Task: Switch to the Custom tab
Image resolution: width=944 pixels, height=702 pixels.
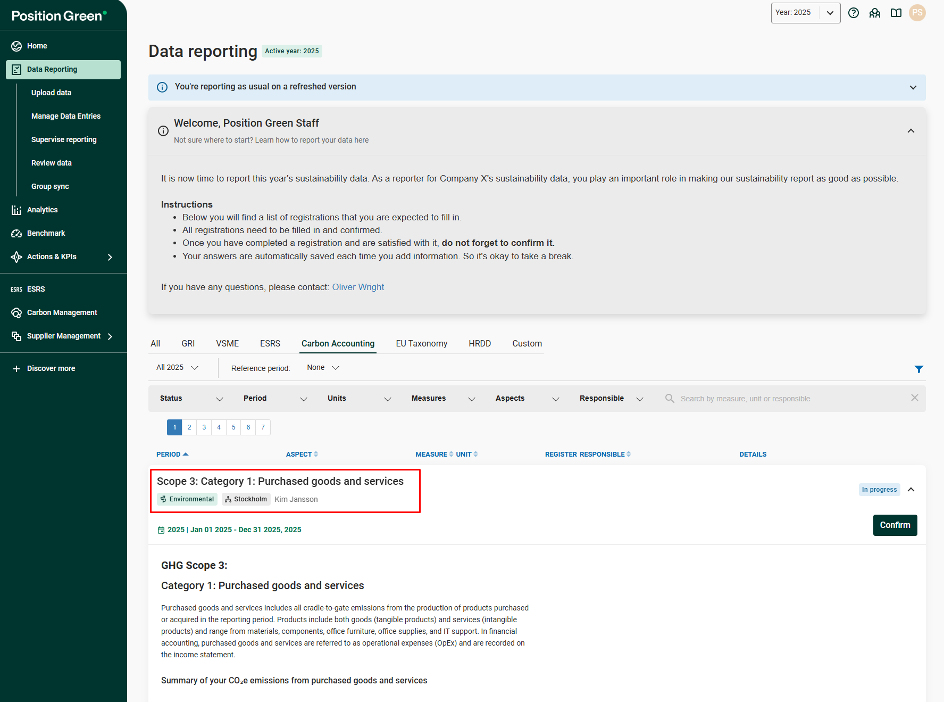Action: point(527,344)
